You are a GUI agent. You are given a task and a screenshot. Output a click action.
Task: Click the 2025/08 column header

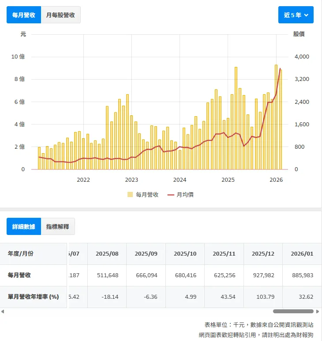(x=107, y=253)
